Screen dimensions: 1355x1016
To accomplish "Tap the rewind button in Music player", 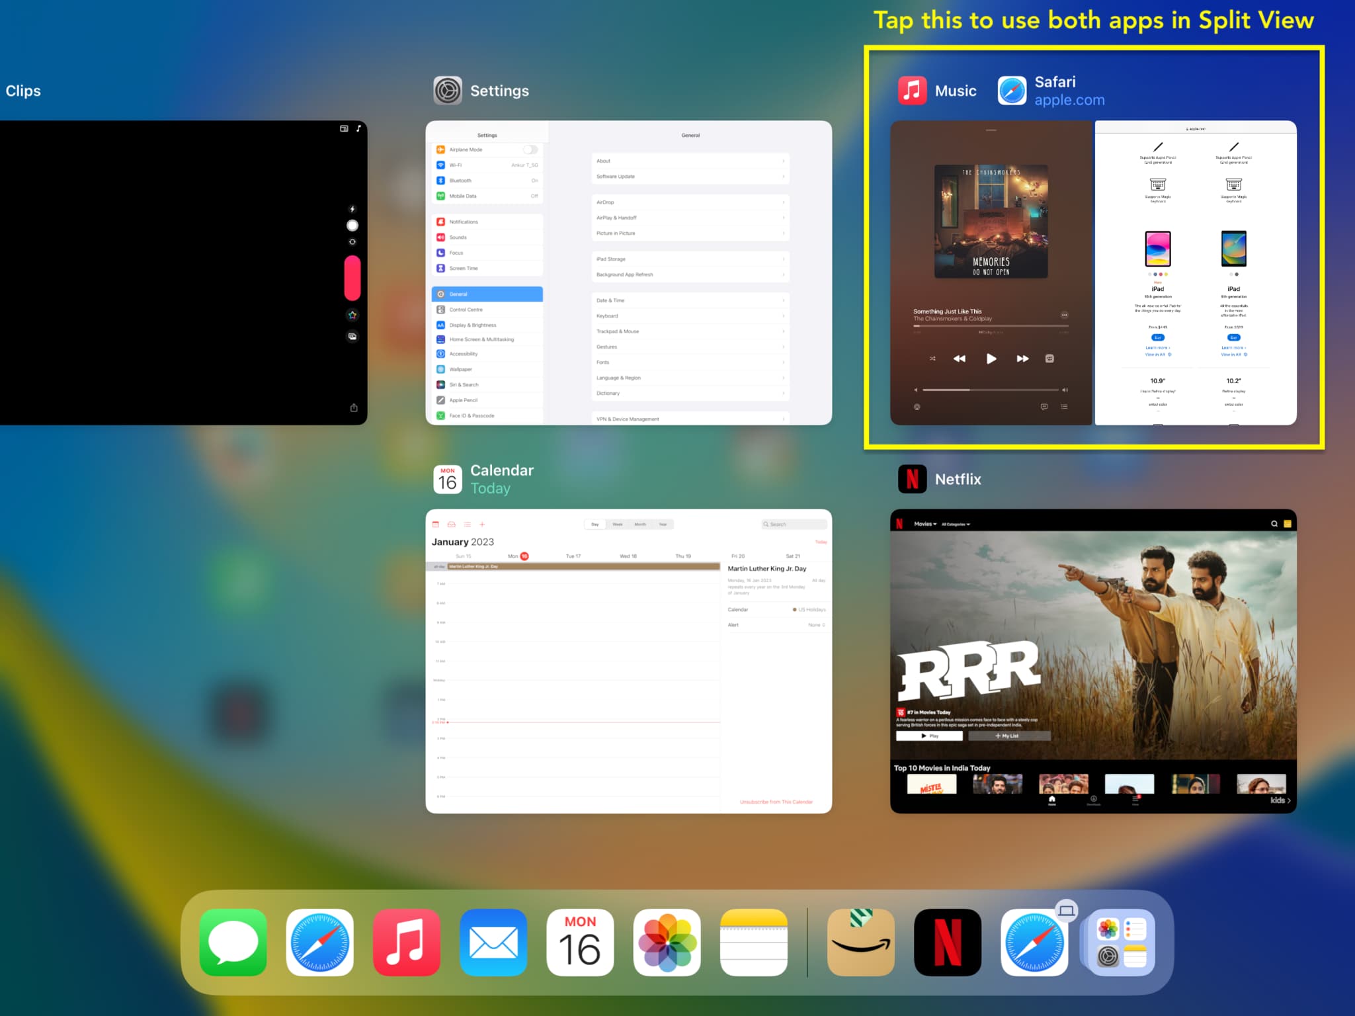I will pyautogui.click(x=960, y=359).
